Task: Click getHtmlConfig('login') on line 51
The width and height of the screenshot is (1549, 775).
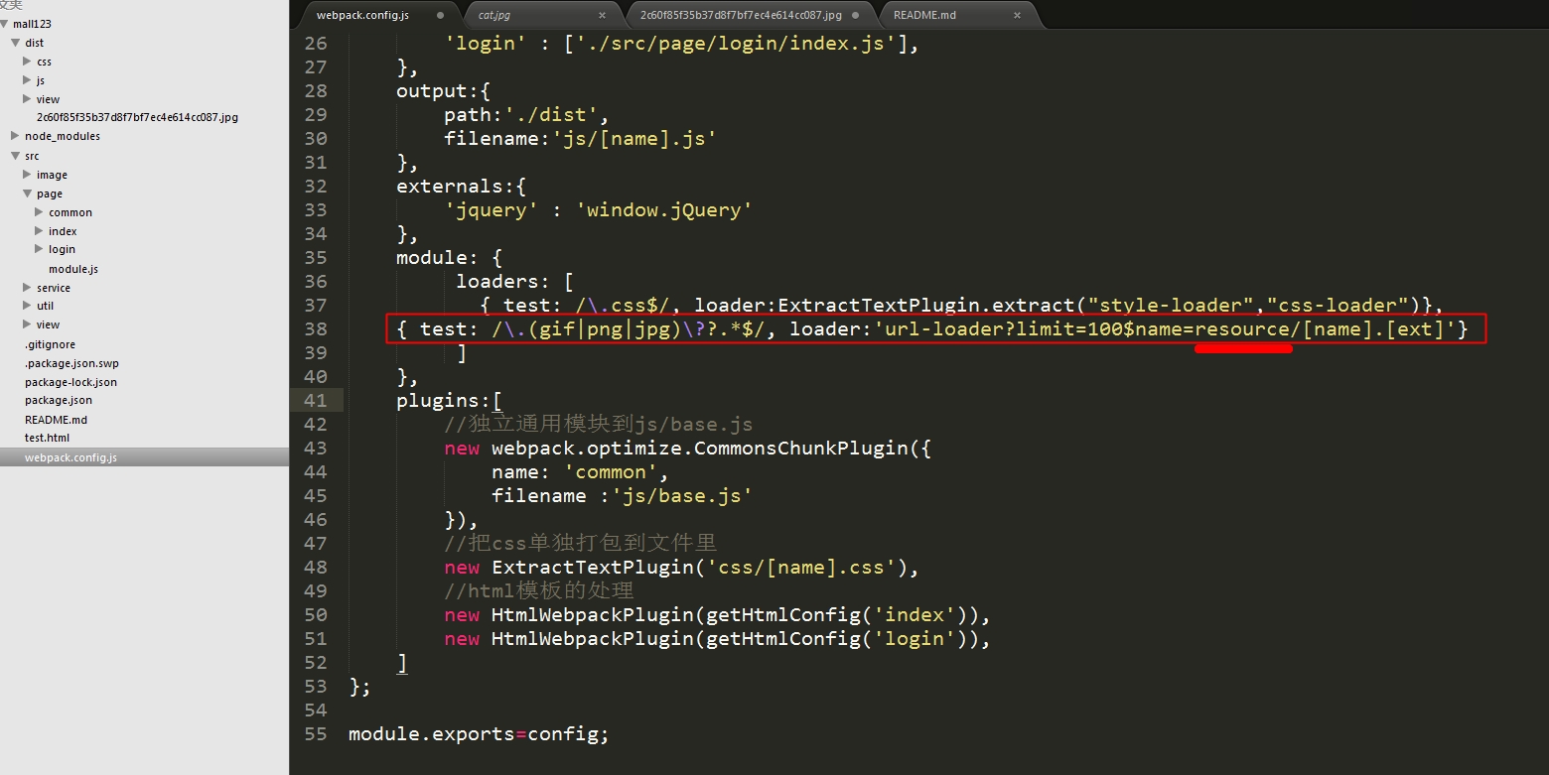Action: [837, 639]
